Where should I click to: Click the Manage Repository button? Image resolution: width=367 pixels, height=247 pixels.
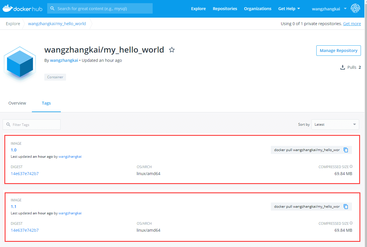(x=339, y=51)
